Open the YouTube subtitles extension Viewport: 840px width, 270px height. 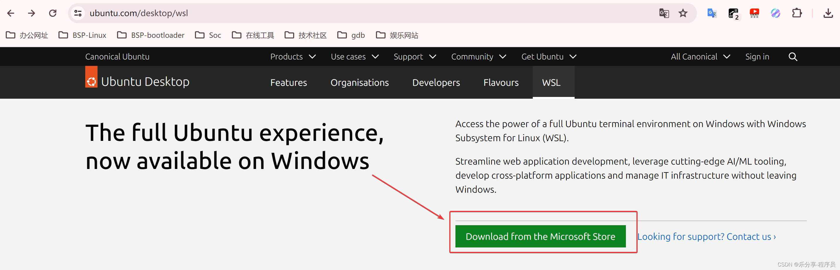click(x=754, y=13)
